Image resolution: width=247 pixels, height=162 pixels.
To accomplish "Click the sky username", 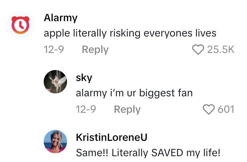I will click(84, 77).
